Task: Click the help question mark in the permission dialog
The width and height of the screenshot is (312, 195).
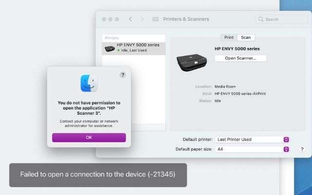Action: point(123,75)
